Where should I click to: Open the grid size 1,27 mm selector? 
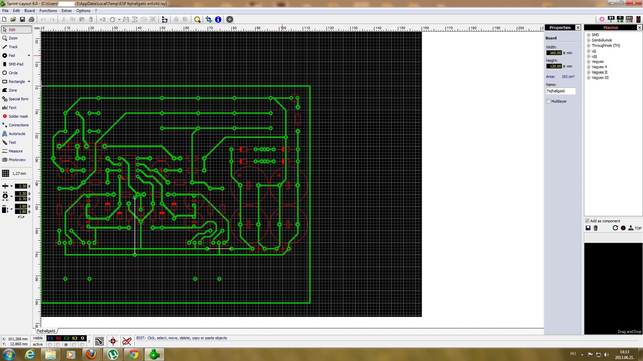tap(16, 173)
